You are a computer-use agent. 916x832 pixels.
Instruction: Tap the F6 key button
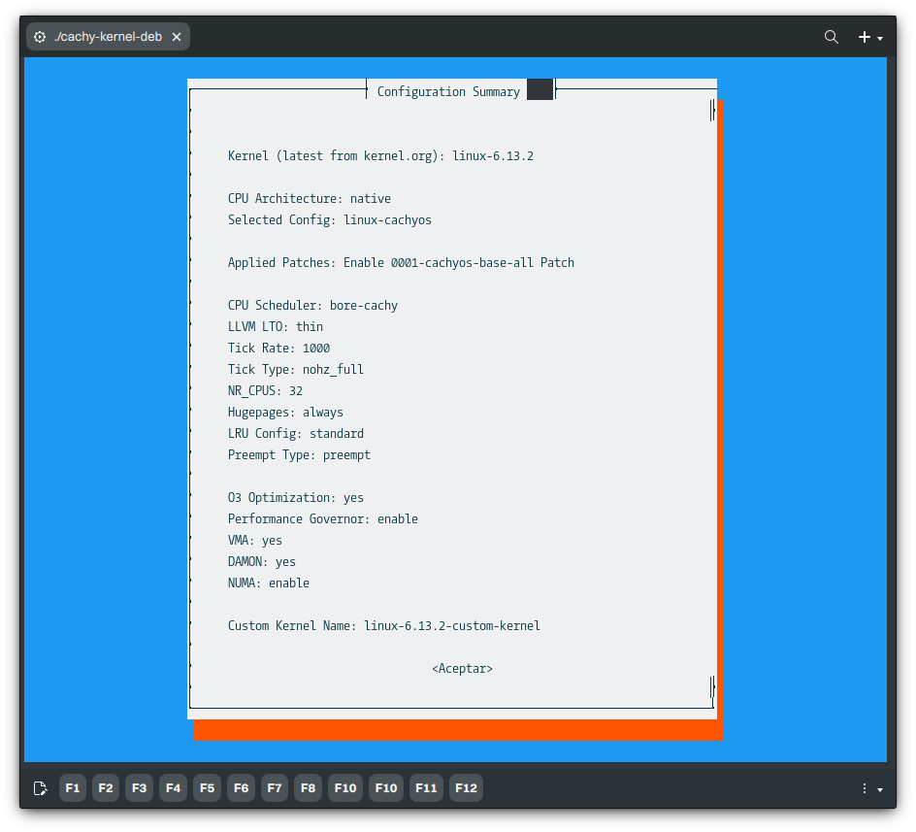[x=241, y=788]
